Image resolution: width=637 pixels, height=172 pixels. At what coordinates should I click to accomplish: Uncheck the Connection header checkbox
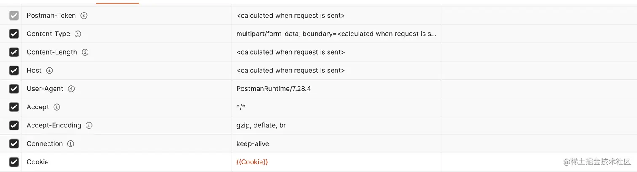tap(14, 144)
